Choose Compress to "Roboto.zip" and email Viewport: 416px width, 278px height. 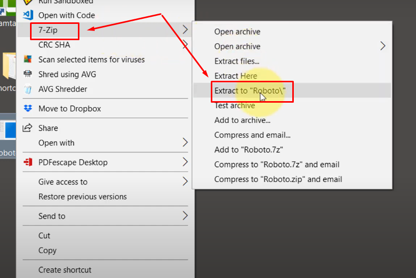(x=278, y=179)
